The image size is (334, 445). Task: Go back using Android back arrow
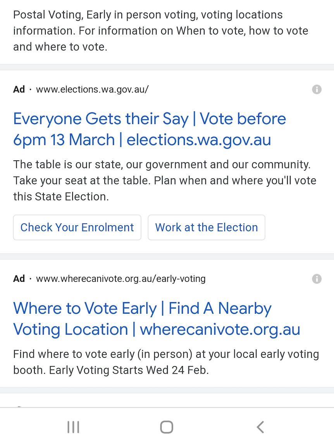click(x=260, y=427)
